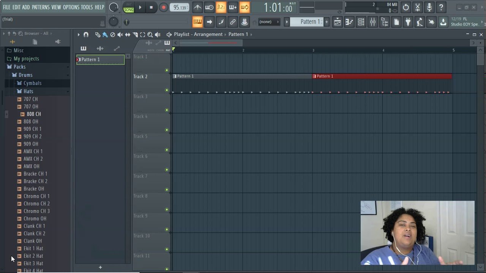Screen dimensions: 486x273
Task: Switch playback from SONG to PAT mode
Action: click(x=129, y=5)
